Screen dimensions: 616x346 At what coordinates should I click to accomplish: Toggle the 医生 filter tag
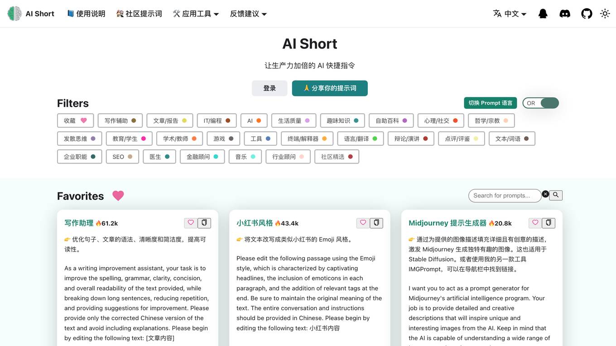pos(159,157)
